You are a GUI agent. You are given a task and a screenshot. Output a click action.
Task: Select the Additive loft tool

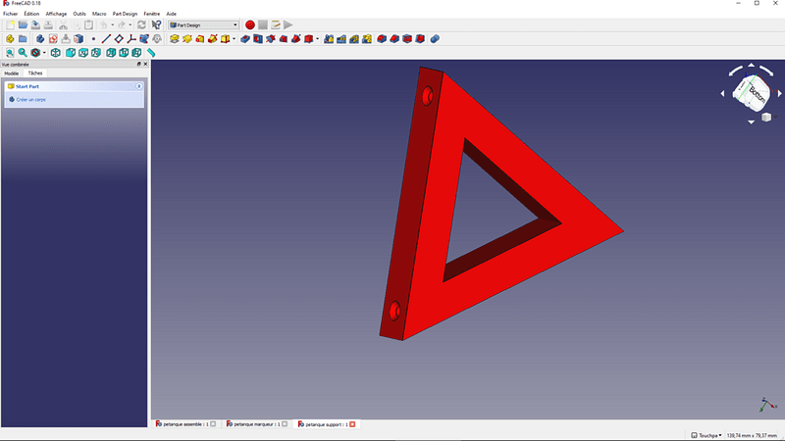200,39
